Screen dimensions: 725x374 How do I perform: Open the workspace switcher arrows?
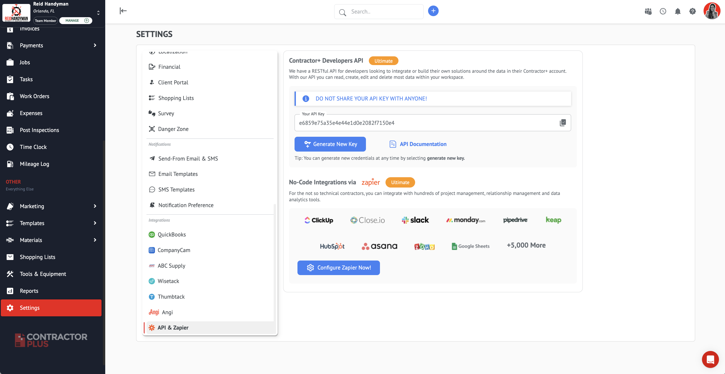98,13
